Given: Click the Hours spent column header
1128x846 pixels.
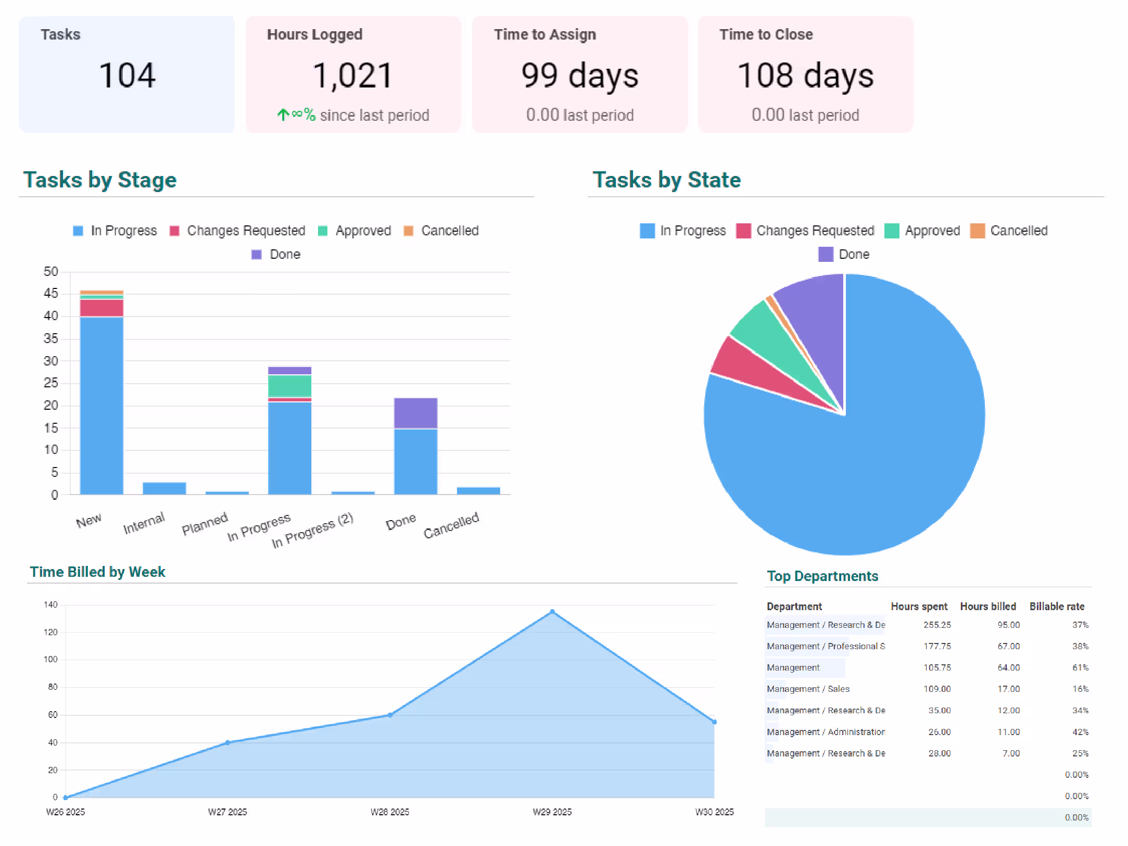Looking at the screenshot, I should [918, 607].
